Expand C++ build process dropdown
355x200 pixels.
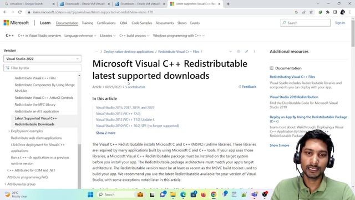134,36
